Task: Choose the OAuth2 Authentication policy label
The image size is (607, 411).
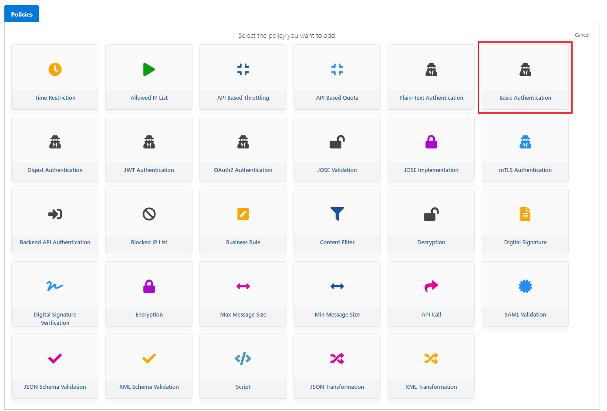Action: coord(243,170)
